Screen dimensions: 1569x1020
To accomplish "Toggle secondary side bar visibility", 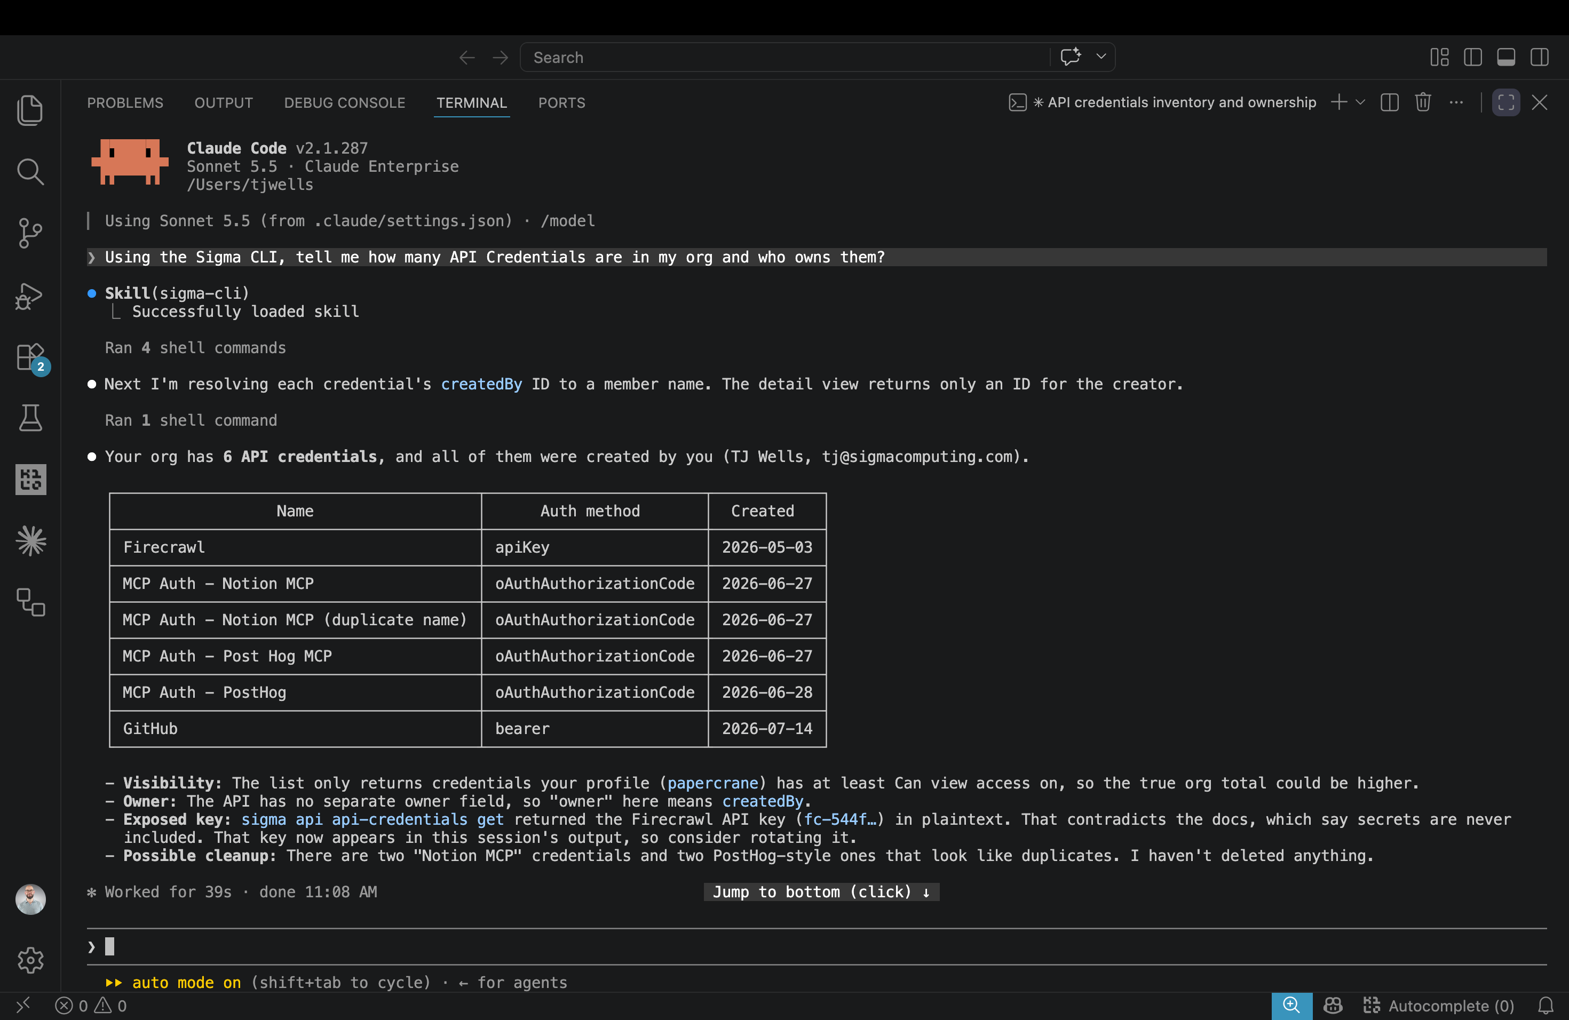I will [1539, 57].
